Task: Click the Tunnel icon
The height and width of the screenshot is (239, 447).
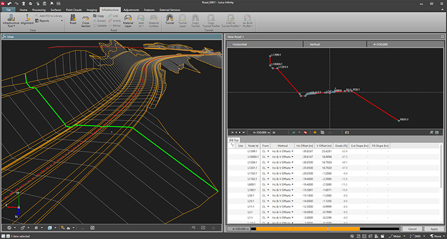Action: click(x=170, y=21)
